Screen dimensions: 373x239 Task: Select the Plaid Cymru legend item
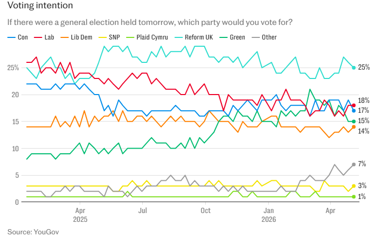147,37
